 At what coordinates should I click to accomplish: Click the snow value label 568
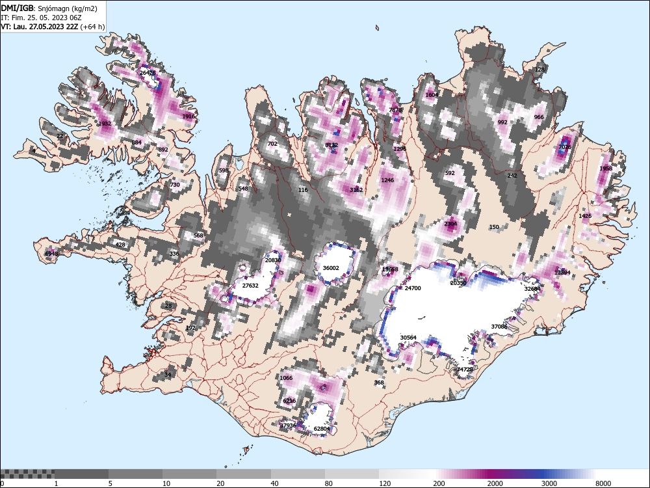coord(198,236)
